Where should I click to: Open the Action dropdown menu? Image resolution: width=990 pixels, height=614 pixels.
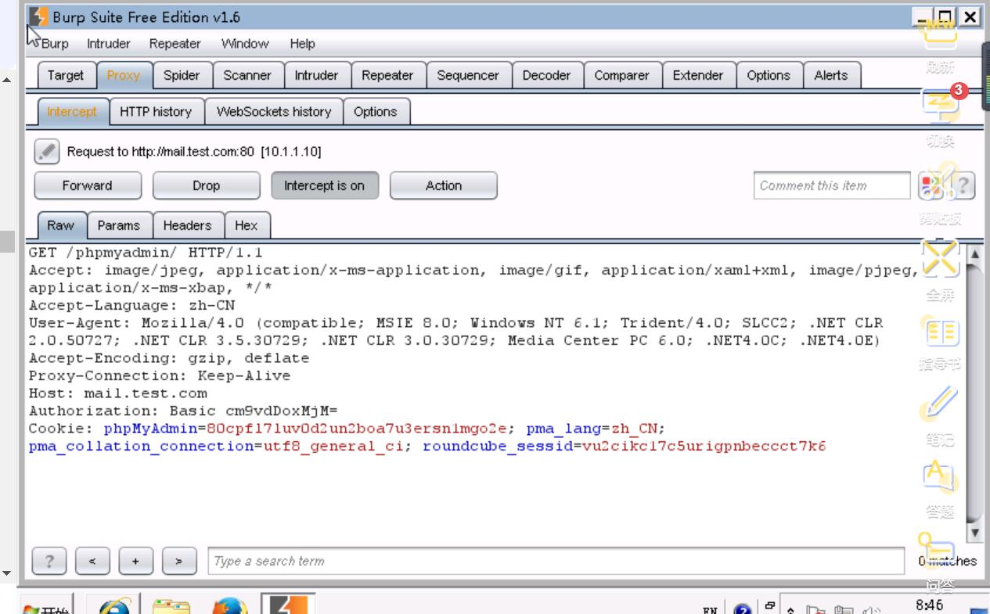(444, 186)
